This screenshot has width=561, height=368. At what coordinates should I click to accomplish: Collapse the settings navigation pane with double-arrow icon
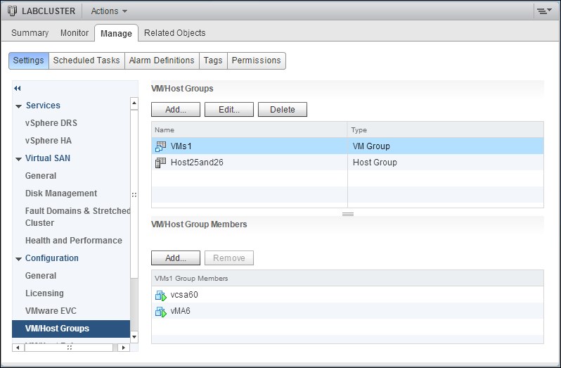(18, 88)
